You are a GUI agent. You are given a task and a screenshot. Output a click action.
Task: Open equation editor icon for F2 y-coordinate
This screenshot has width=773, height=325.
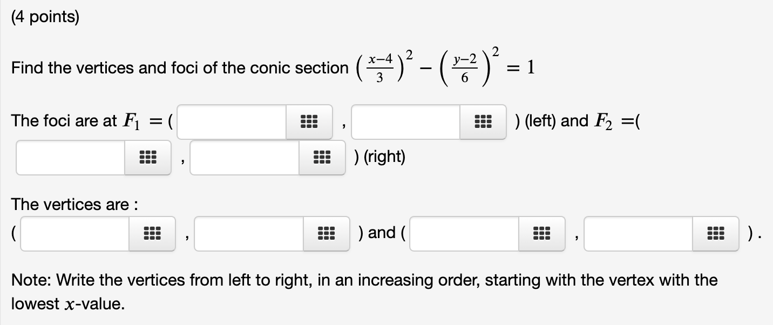pyautogui.click(x=322, y=158)
